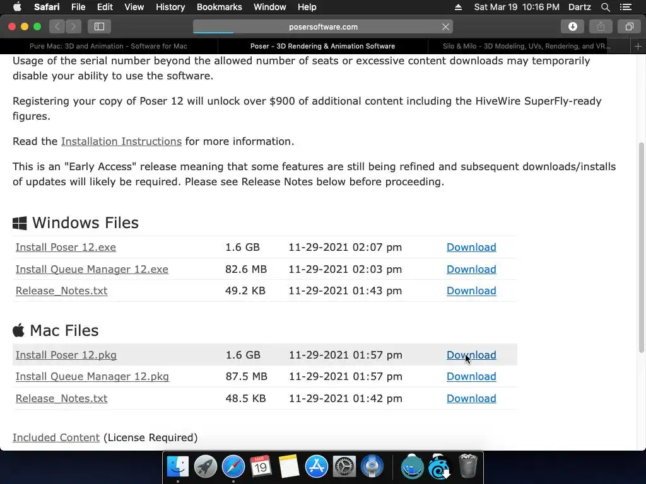Open the blue globe app icon in Dock
The height and width of the screenshot is (484, 646).
pos(412,467)
